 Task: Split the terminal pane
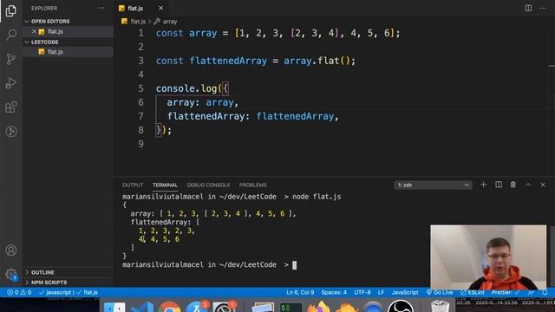point(499,185)
